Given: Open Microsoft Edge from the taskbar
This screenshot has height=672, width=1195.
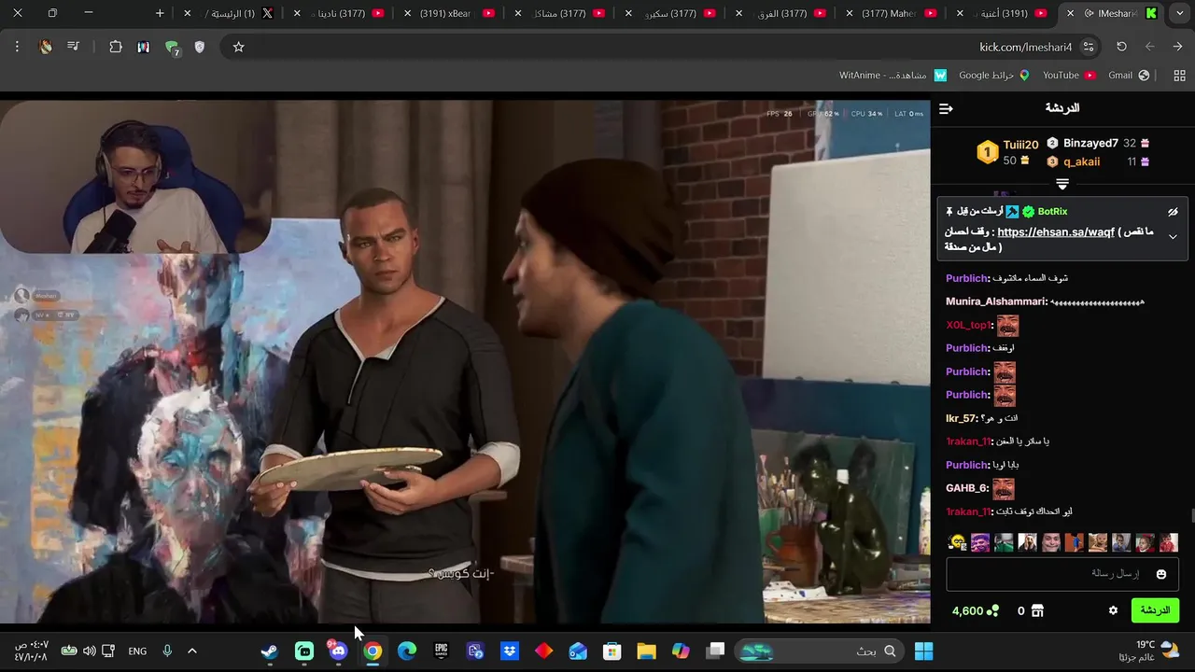Looking at the screenshot, I should click(406, 651).
